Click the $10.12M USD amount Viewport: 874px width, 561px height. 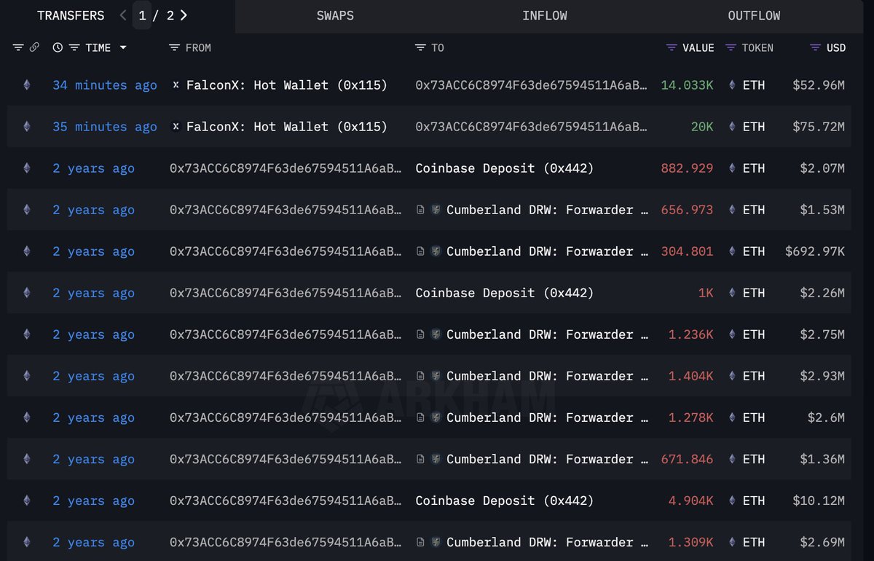point(819,501)
